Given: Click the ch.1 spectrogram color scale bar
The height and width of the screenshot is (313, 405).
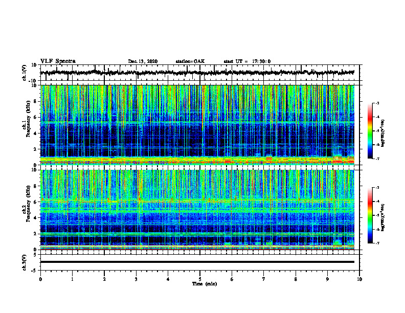Looking at the screenshot, I should [370, 131].
